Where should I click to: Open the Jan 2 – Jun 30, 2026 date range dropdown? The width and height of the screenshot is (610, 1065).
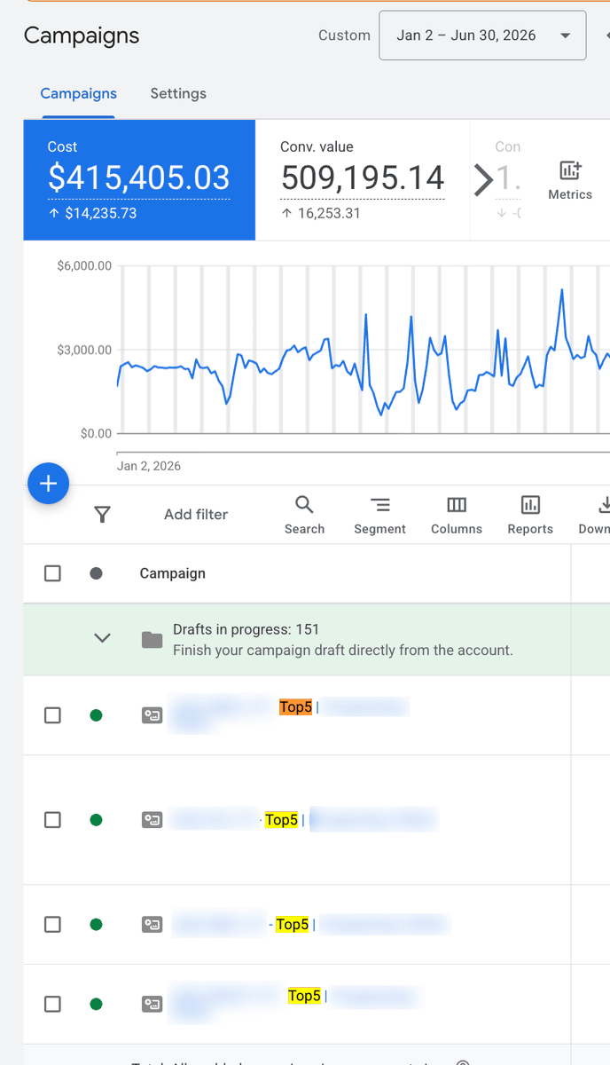tap(482, 35)
